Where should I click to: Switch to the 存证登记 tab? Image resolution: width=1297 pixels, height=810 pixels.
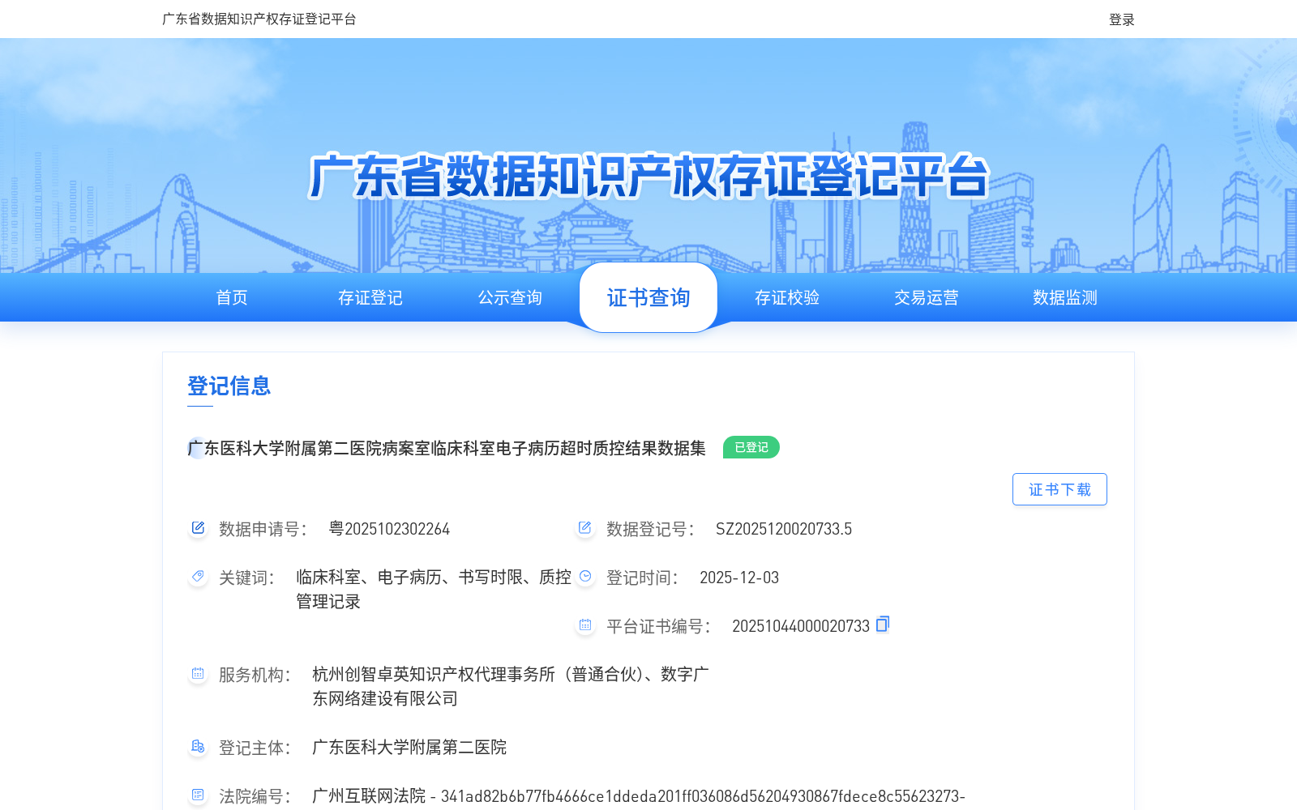click(x=370, y=297)
